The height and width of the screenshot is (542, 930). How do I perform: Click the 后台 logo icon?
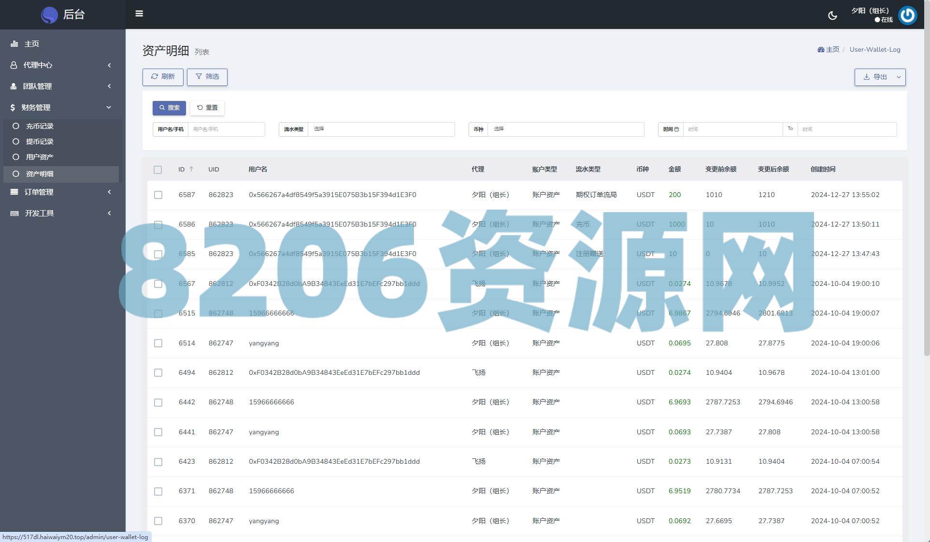49,15
